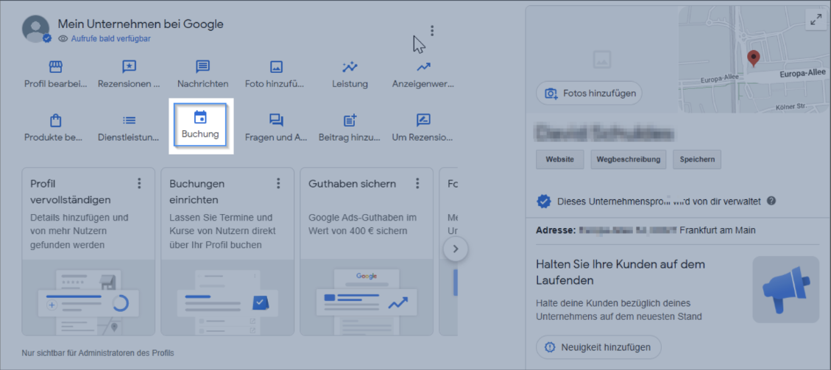Open Dienstleistungen list icon
This screenshot has width=831, height=370.
129,120
